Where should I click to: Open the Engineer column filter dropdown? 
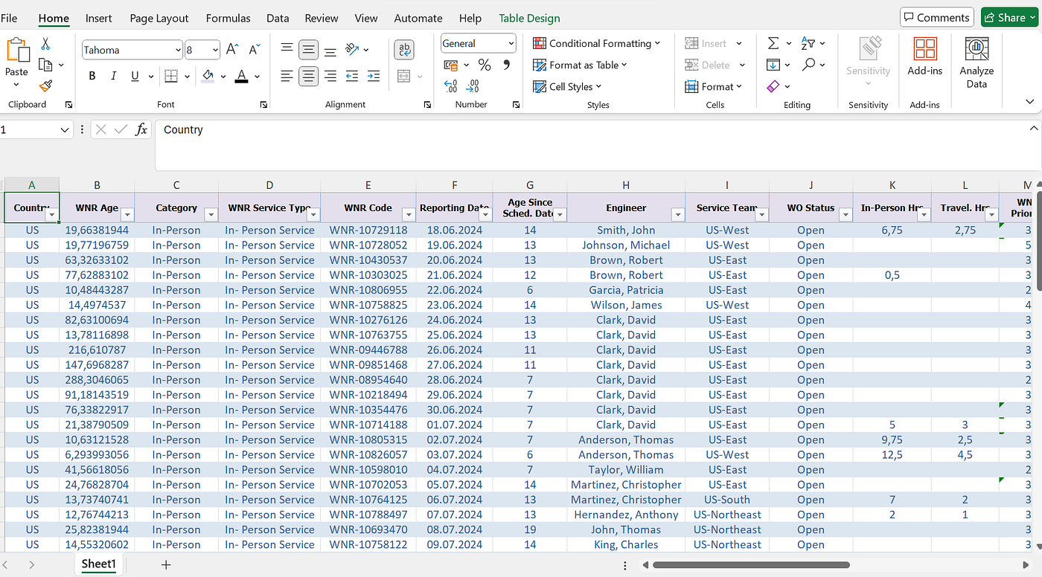677,215
